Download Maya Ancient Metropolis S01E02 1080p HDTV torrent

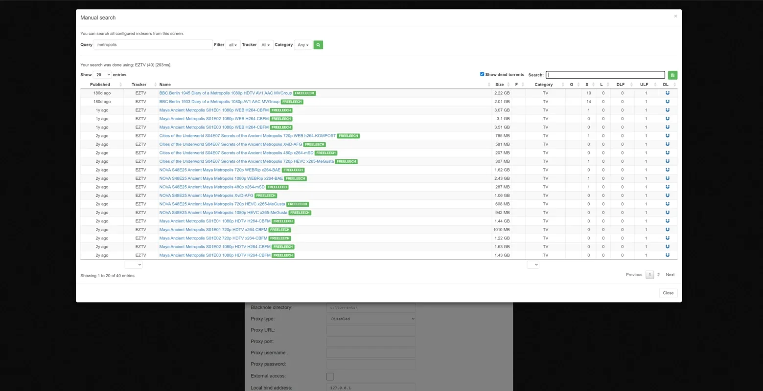(x=668, y=247)
